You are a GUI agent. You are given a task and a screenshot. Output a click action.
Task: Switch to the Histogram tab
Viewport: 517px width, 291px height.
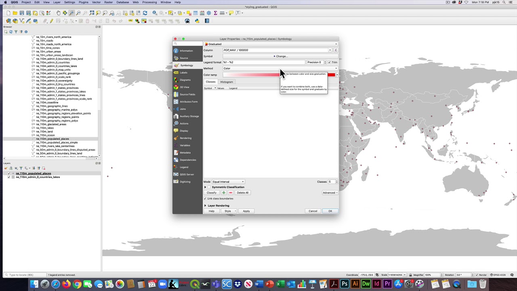[227, 82]
